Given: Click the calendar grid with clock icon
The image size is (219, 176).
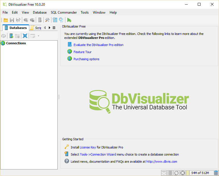Looking at the screenshot, I should [x=55, y=20].
